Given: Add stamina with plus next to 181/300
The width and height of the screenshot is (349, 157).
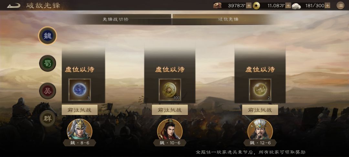Looking at the screenshot, I should coord(327,5).
